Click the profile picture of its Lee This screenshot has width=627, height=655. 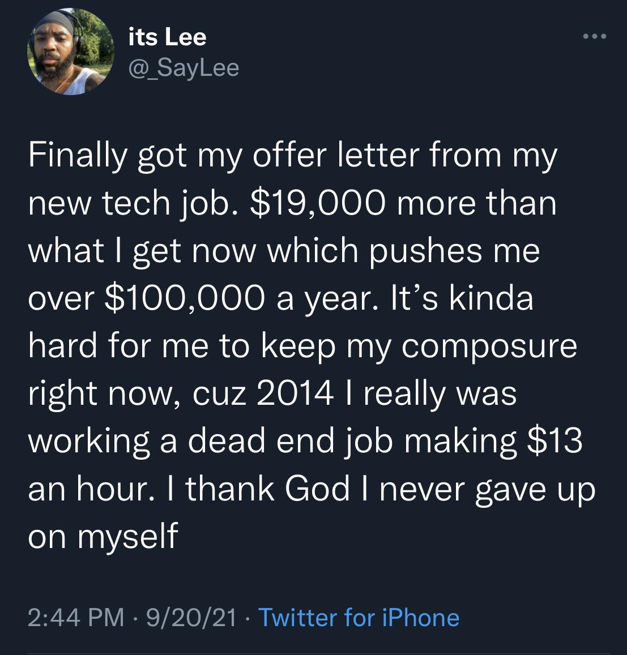coord(71,53)
